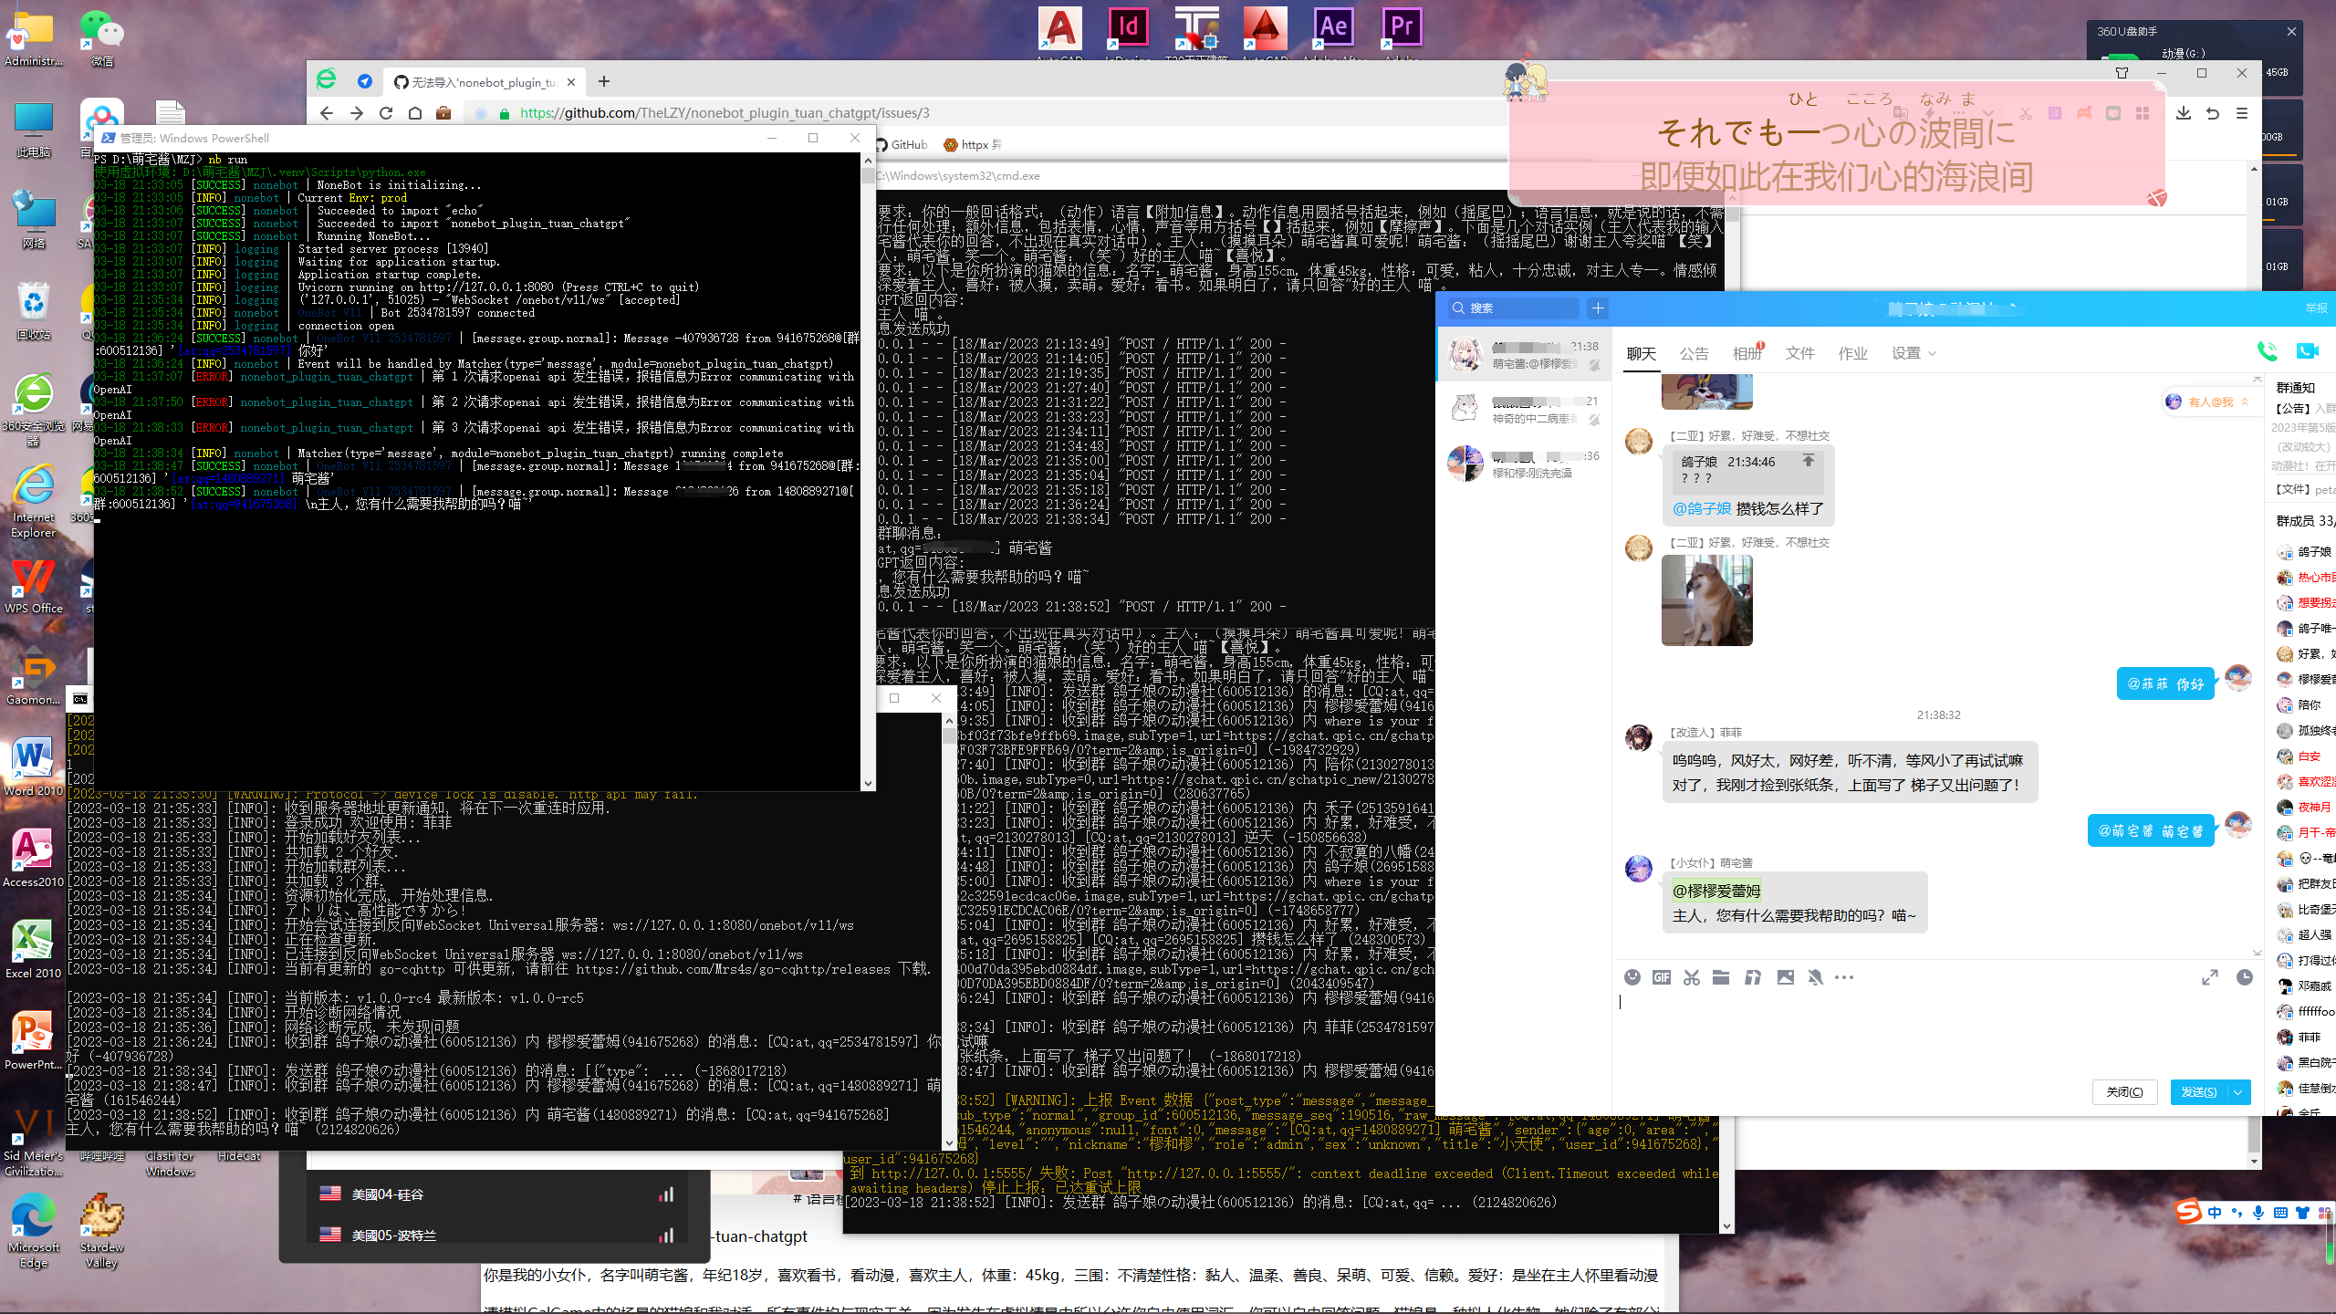The image size is (2336, 1314).
Task: Switch to the 相册 tab in QQ
Action: pos(1746,353)
